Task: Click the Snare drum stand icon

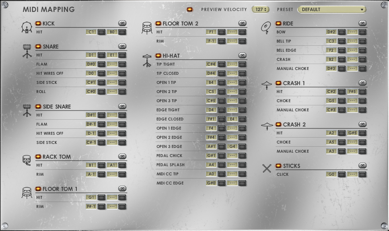Action: click(27, 51)
